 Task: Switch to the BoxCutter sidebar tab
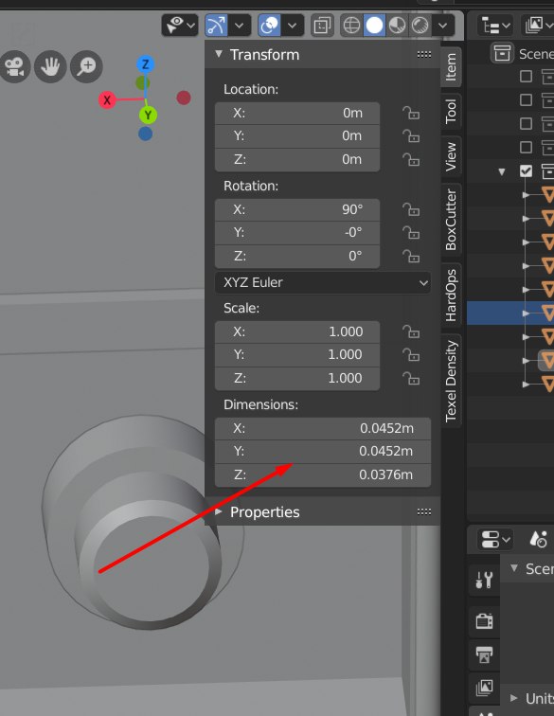click(451, 219)
